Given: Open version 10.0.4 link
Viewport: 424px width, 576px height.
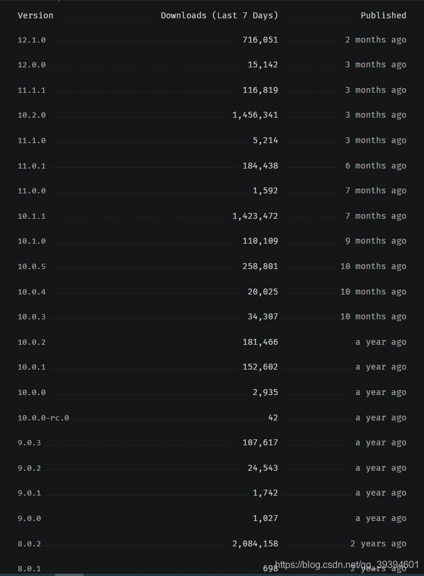Looking at the screenshot, I should pyautogui.click(x=31, y=292).
